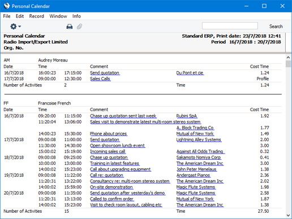Open the Against All Odds Trading link

[200, 151]
